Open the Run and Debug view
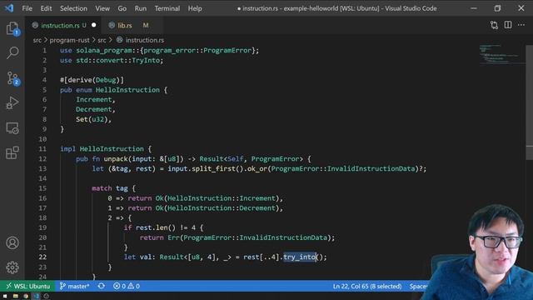The image size is (533, 300). click(x=12, y=102)
